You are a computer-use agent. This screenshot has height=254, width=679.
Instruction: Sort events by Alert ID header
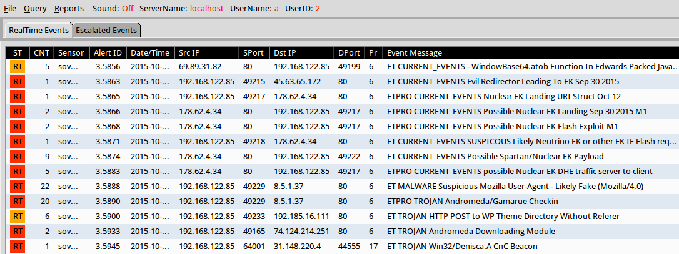tap(108, 53)
